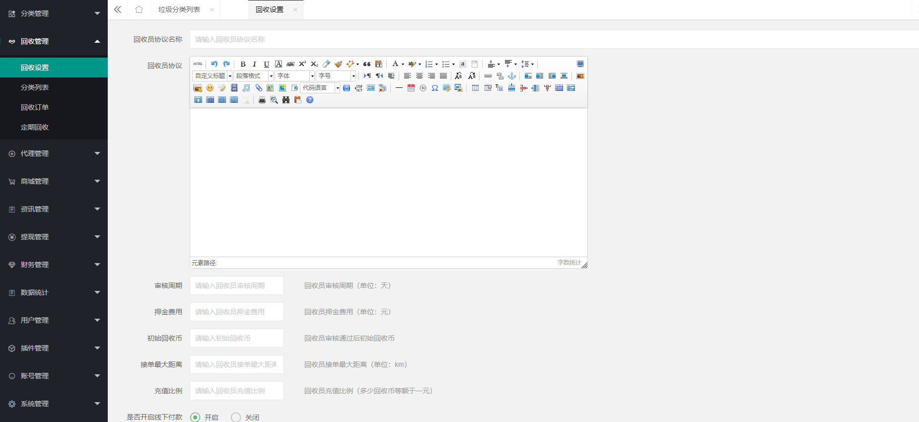The width and height of the screenshot is (919, 422).
Task: Select the 关闭 radio for offline payment
Action: click(x=236, y=418)
